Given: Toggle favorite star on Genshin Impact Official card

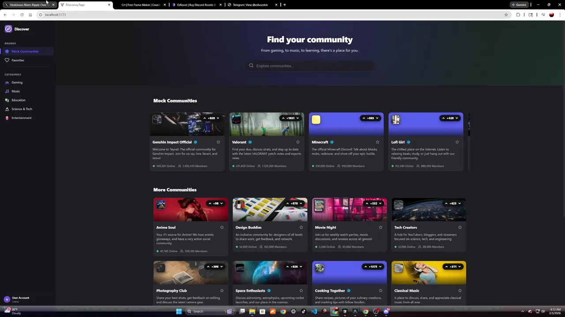Looking at the screenshot, I should 218,142.
